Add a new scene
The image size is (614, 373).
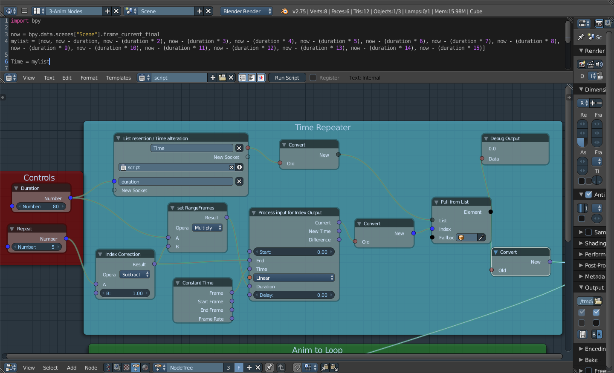[200, 11]
